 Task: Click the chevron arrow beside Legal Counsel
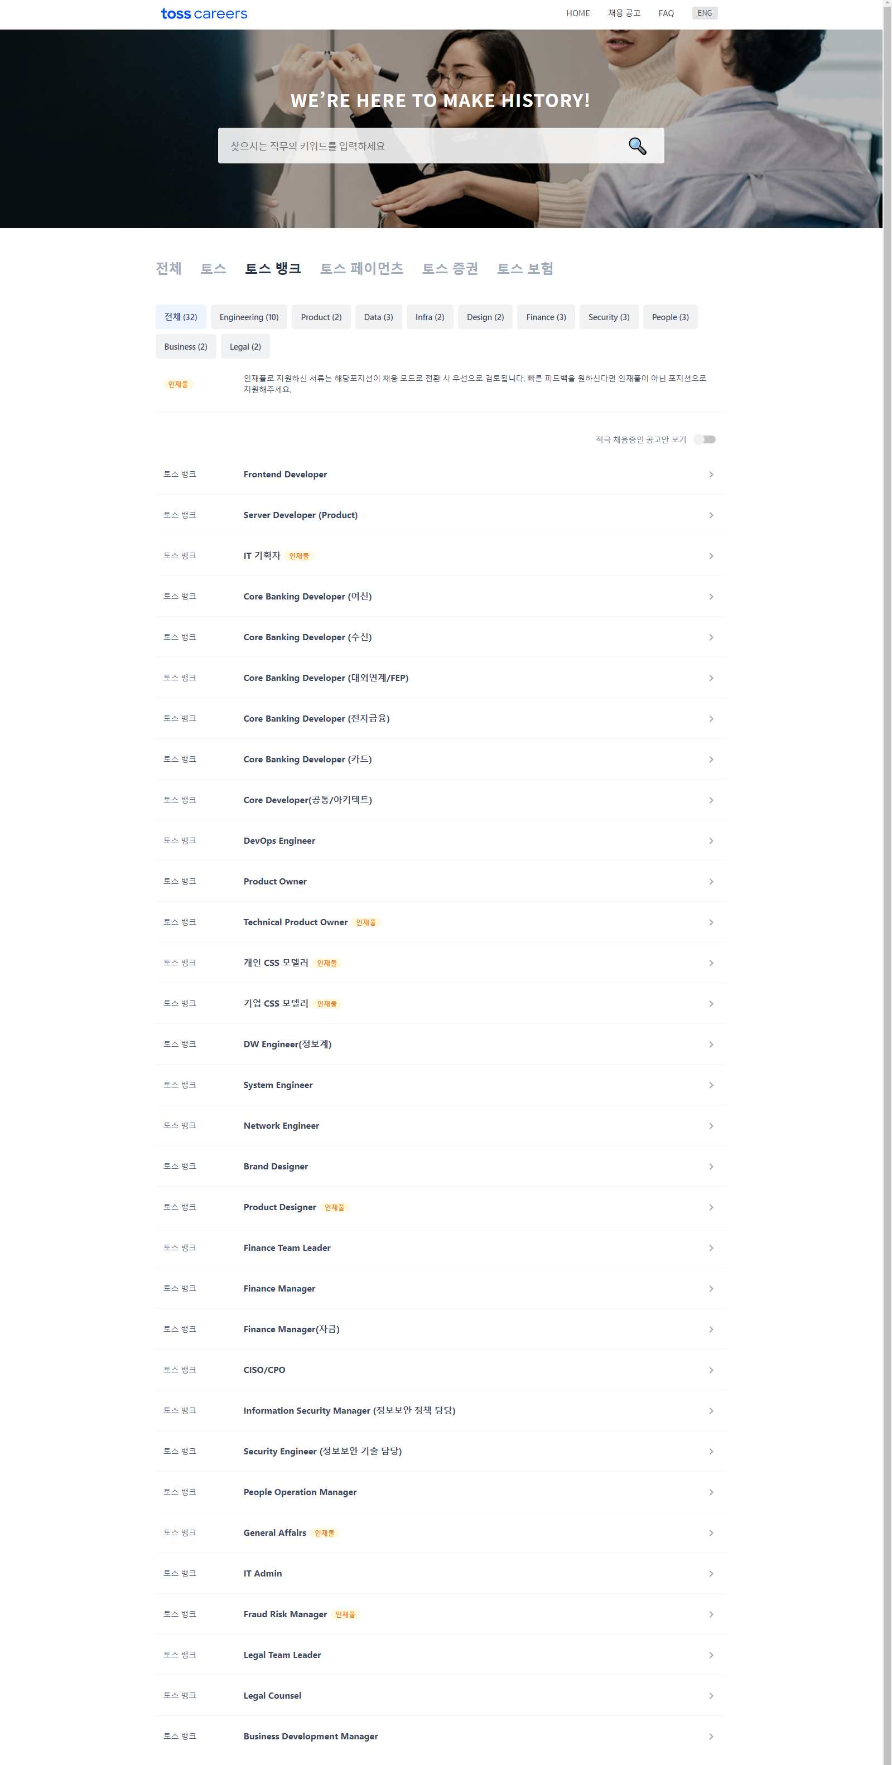pos(710,1695)
